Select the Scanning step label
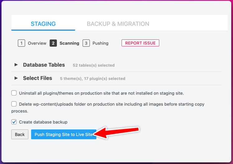 click(69, 43)
